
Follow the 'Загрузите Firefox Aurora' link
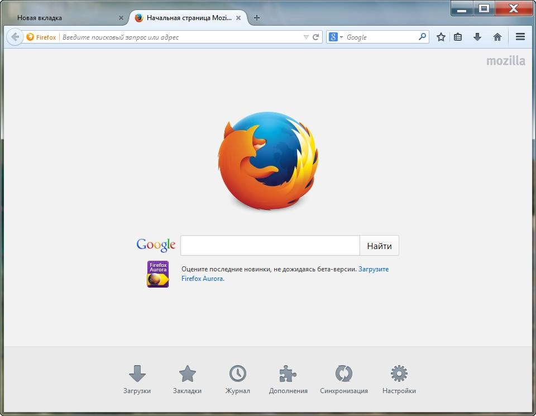tap(285, 274)
